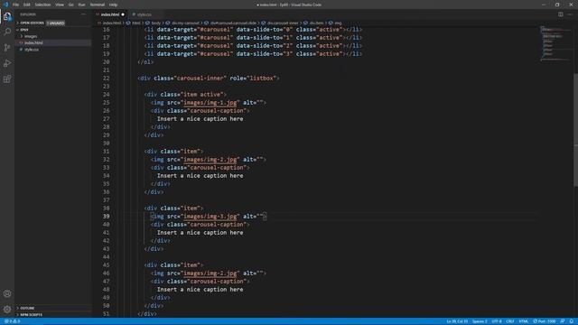578x325 pixels.
Task: Open the Explorer view in activity bar
Action: tap(7, 16)
